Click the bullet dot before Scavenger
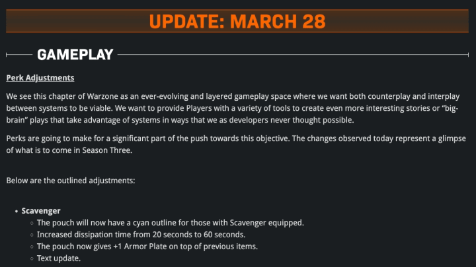The height and width of the screenshot is (267, 476). pos(17,212)
